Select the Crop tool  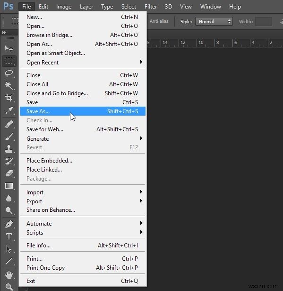[x=9, y=98]
